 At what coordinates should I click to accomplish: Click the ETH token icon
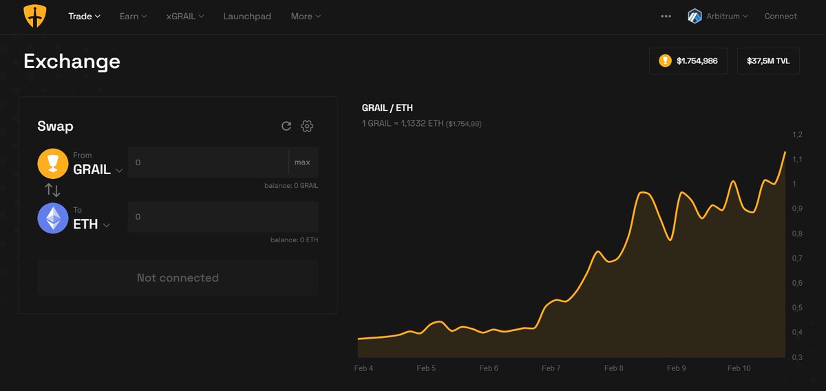pos(53,218)
